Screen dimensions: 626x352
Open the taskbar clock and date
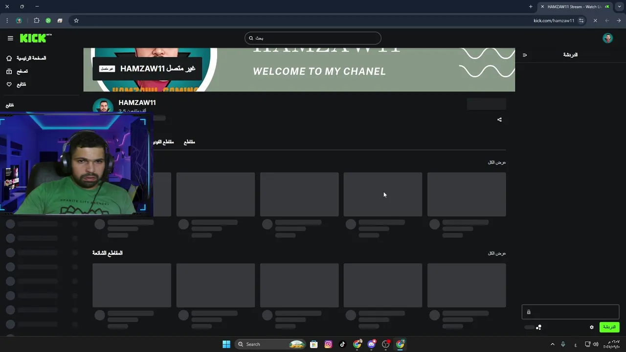(x=611, y=344)
